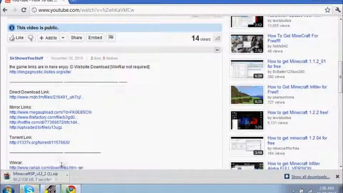Image resolution: width=343 pixels, height=193 pixels.
Task: Open SirShowsYouStuff channel link
Action: pyautogui.click(x=26, y=58)
